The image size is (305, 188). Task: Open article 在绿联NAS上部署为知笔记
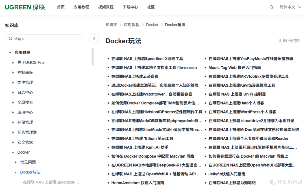[x=232, y=183]
